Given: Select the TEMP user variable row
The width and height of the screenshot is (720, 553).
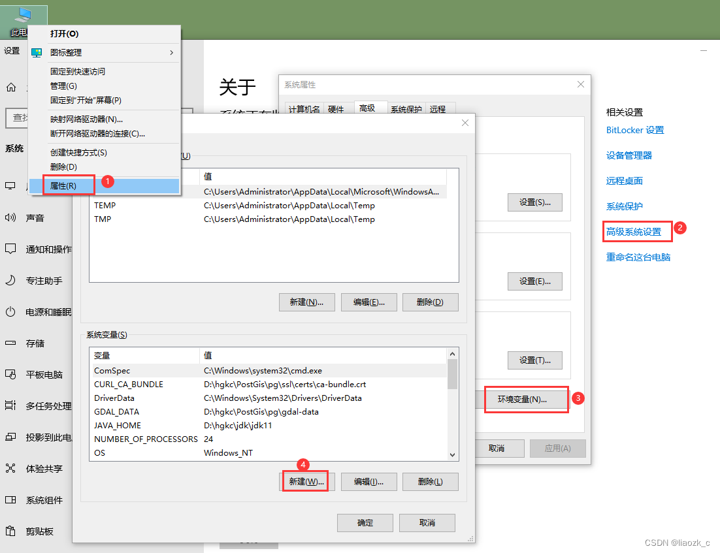Looking at the screenshot, I should tap(269, 205).
